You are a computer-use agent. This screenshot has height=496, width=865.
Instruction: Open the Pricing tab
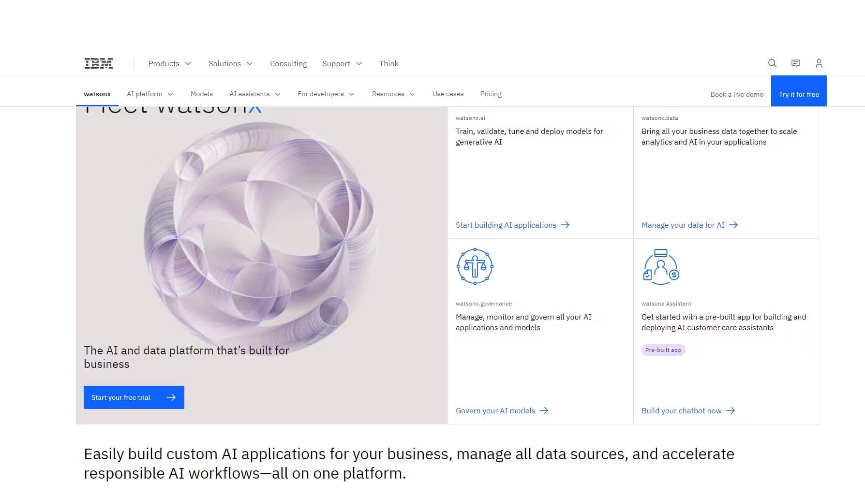point(491,94)
